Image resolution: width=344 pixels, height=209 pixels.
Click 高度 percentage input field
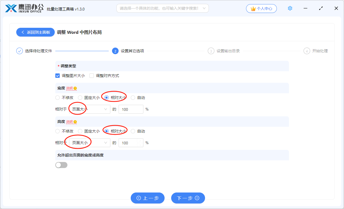tap(131, 143)
